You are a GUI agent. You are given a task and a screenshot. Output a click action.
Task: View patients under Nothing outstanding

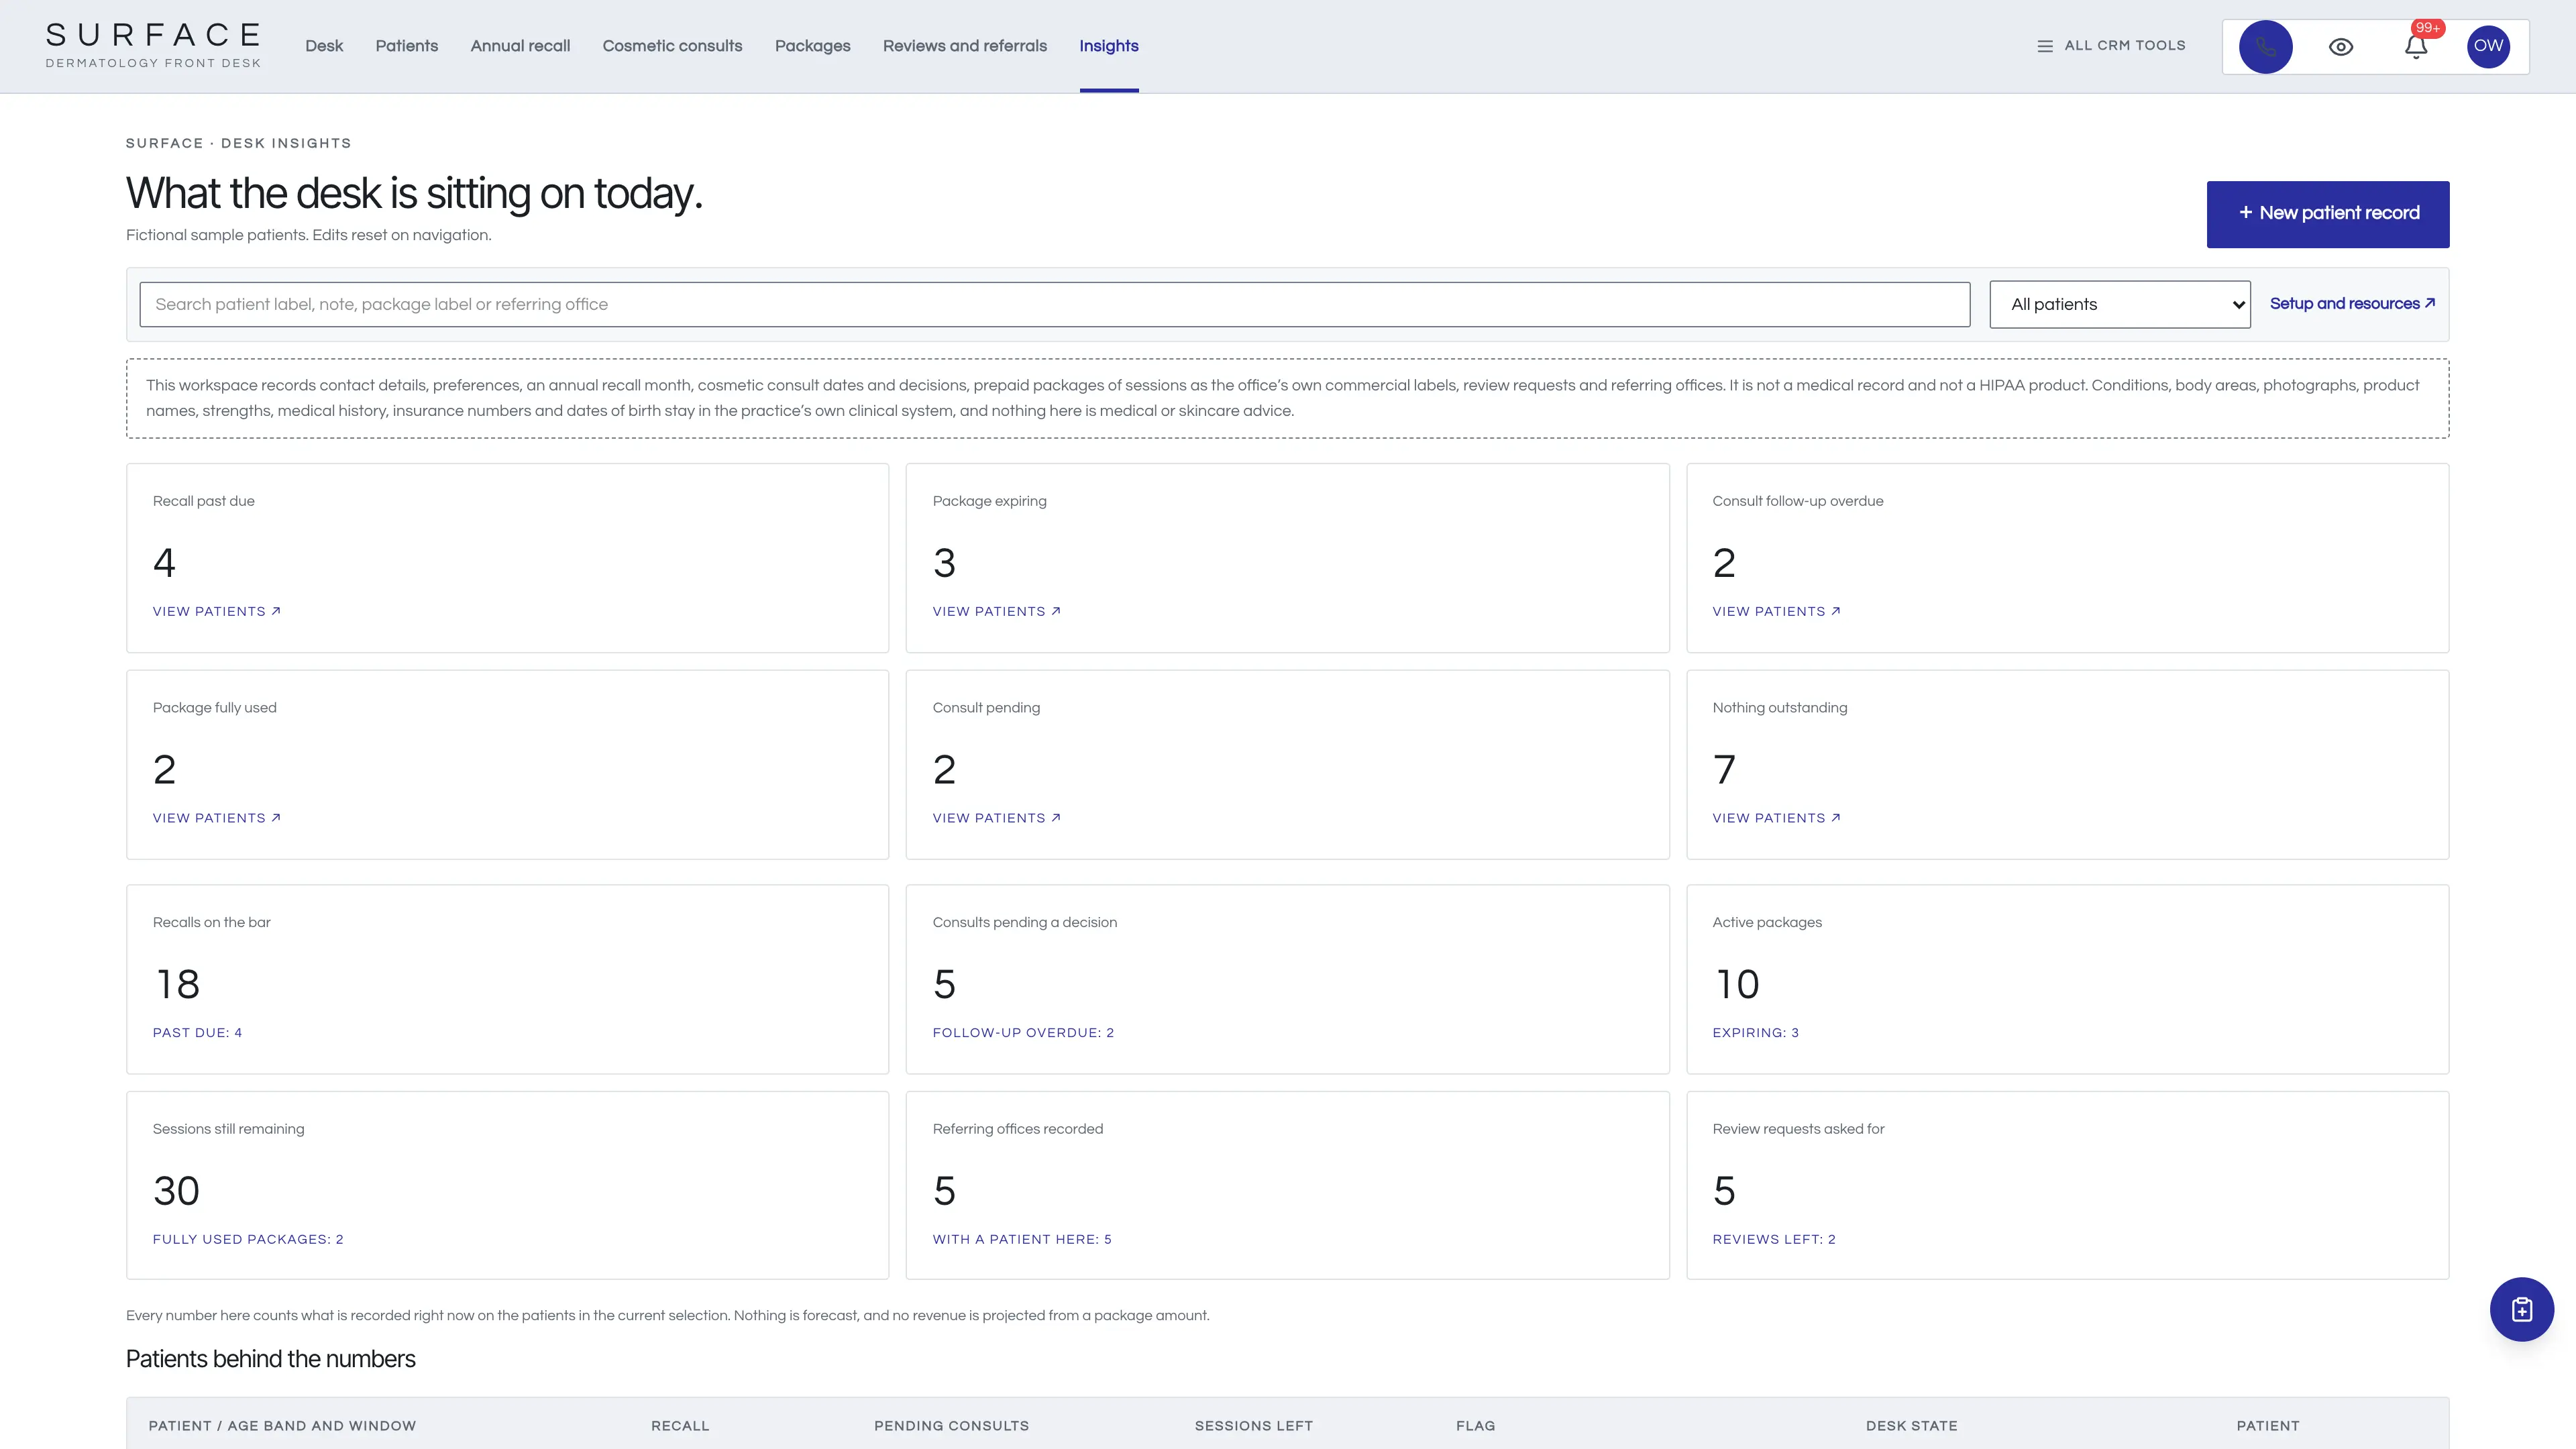(x=1776, y=818)
